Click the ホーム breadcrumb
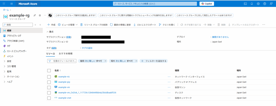Viewport: 276px width, 106px height. pyautogui.click(x=6, y=10)
